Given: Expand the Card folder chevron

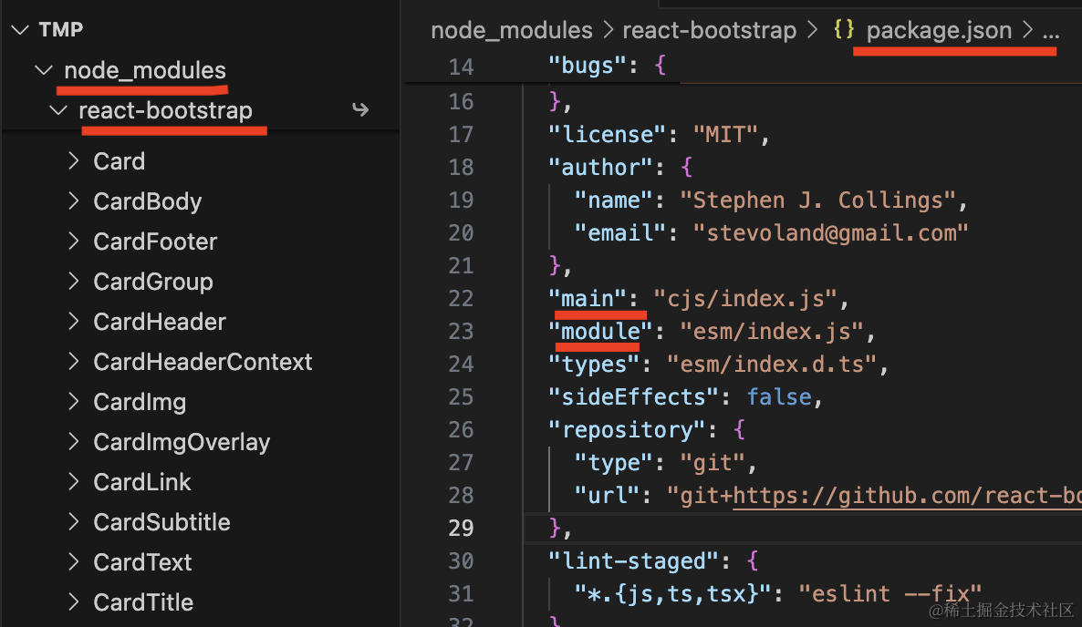Looking at the screenshot, I should pos(74,161).
